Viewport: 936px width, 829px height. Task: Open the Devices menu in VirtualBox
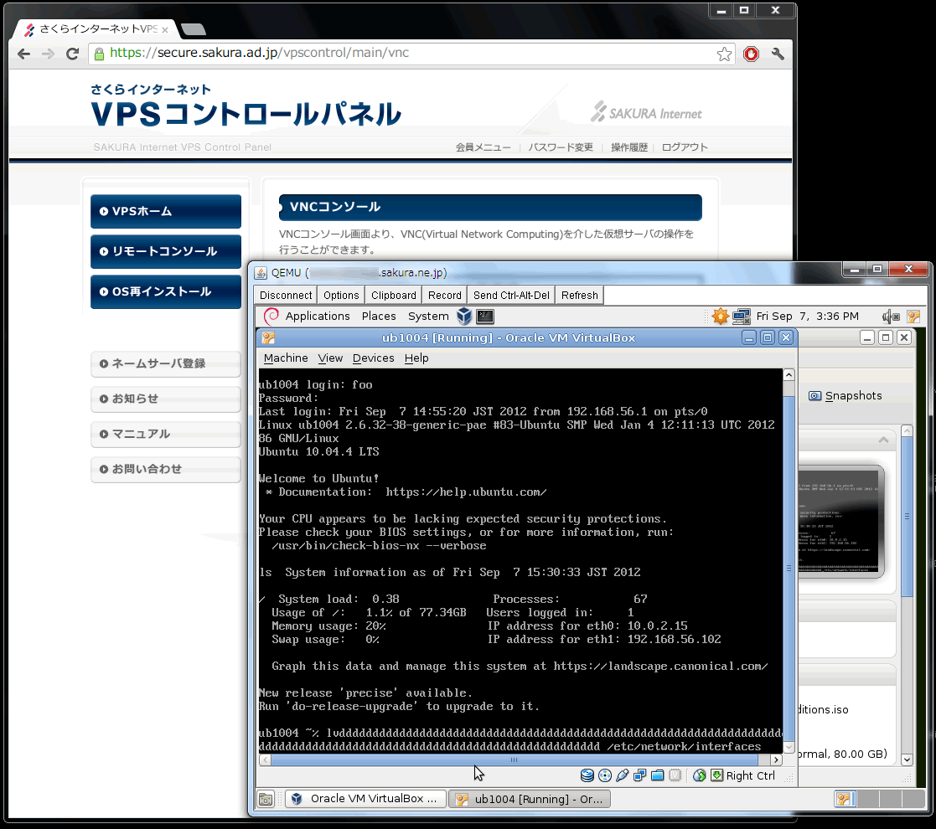coord(373,358)
